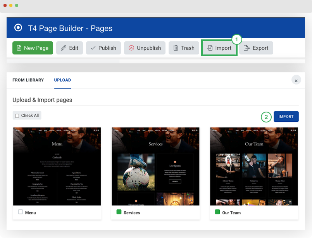This screenshot has width=312, height=238.
Task: Click the Services page label
Action: click(132, 212)
